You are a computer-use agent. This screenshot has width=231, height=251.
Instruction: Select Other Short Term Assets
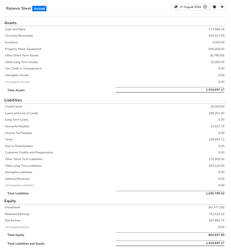(22, 55)
